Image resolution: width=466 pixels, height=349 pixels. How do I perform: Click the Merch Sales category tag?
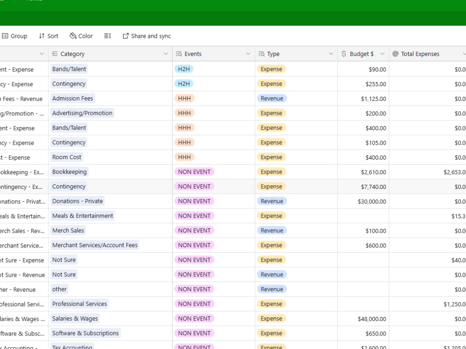68,231
